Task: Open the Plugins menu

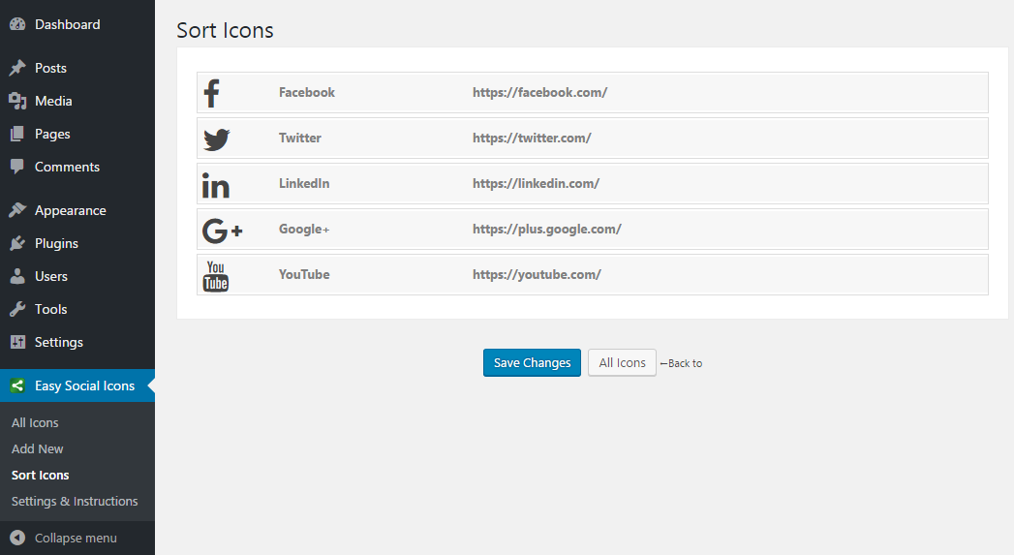Action: coord(56,243)
